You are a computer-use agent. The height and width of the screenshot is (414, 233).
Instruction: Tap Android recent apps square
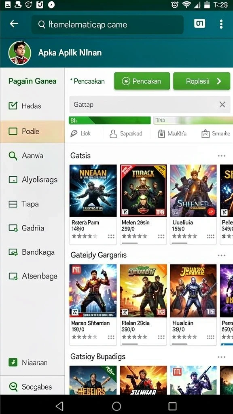click(x=172, y=406)
